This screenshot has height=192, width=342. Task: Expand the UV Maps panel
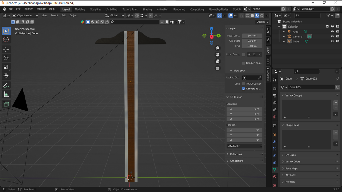tap(290, 155)
